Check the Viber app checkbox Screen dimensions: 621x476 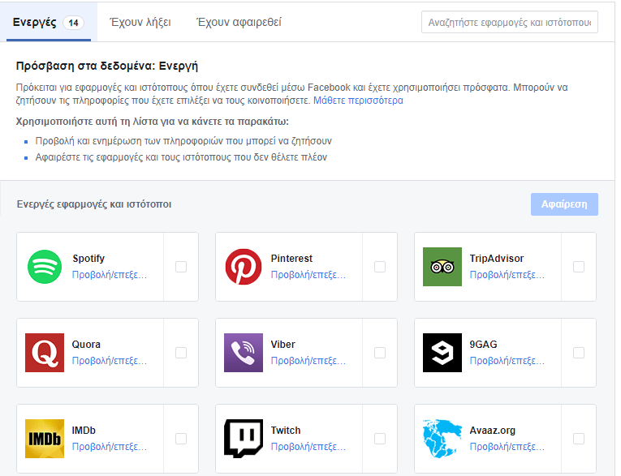coord(380,353)
